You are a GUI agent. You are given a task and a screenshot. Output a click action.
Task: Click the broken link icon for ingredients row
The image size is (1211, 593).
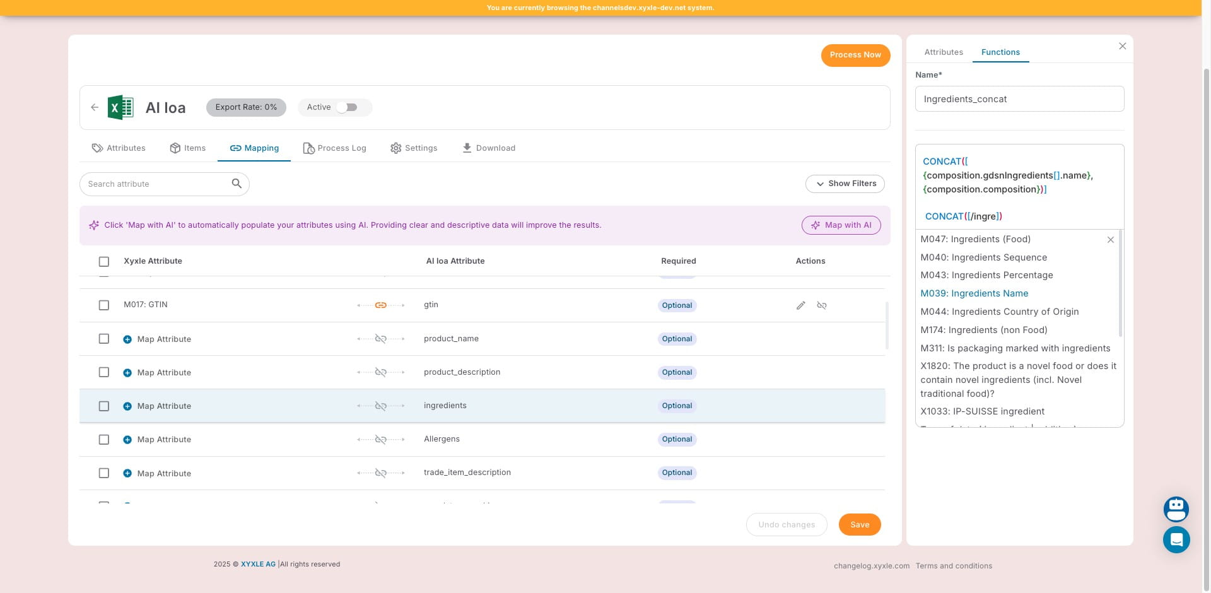(380, 406)
